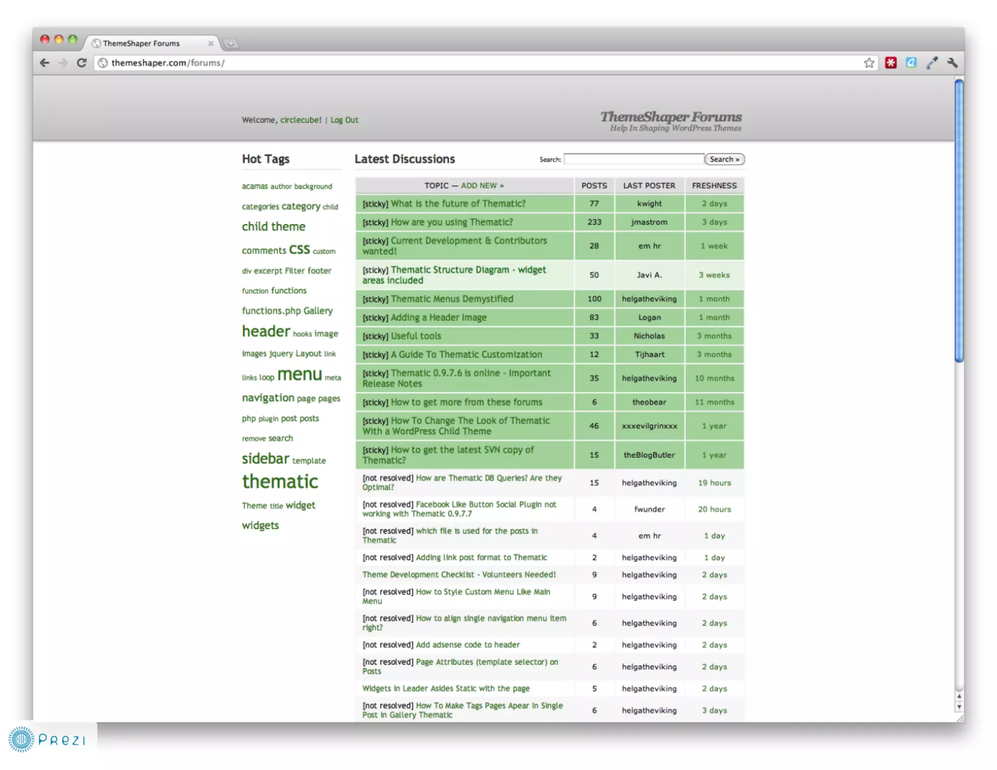Select the ThemeShaper Forums browser tab
997x770 pixels.
[151, 43]
